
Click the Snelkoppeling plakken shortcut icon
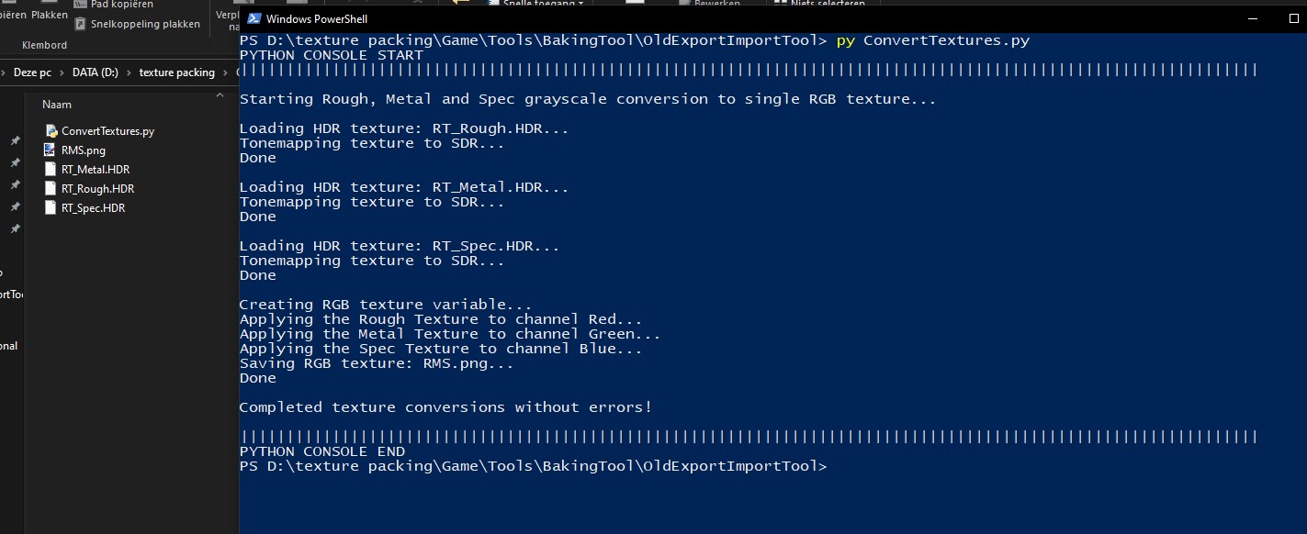click(x=81, y=24)
